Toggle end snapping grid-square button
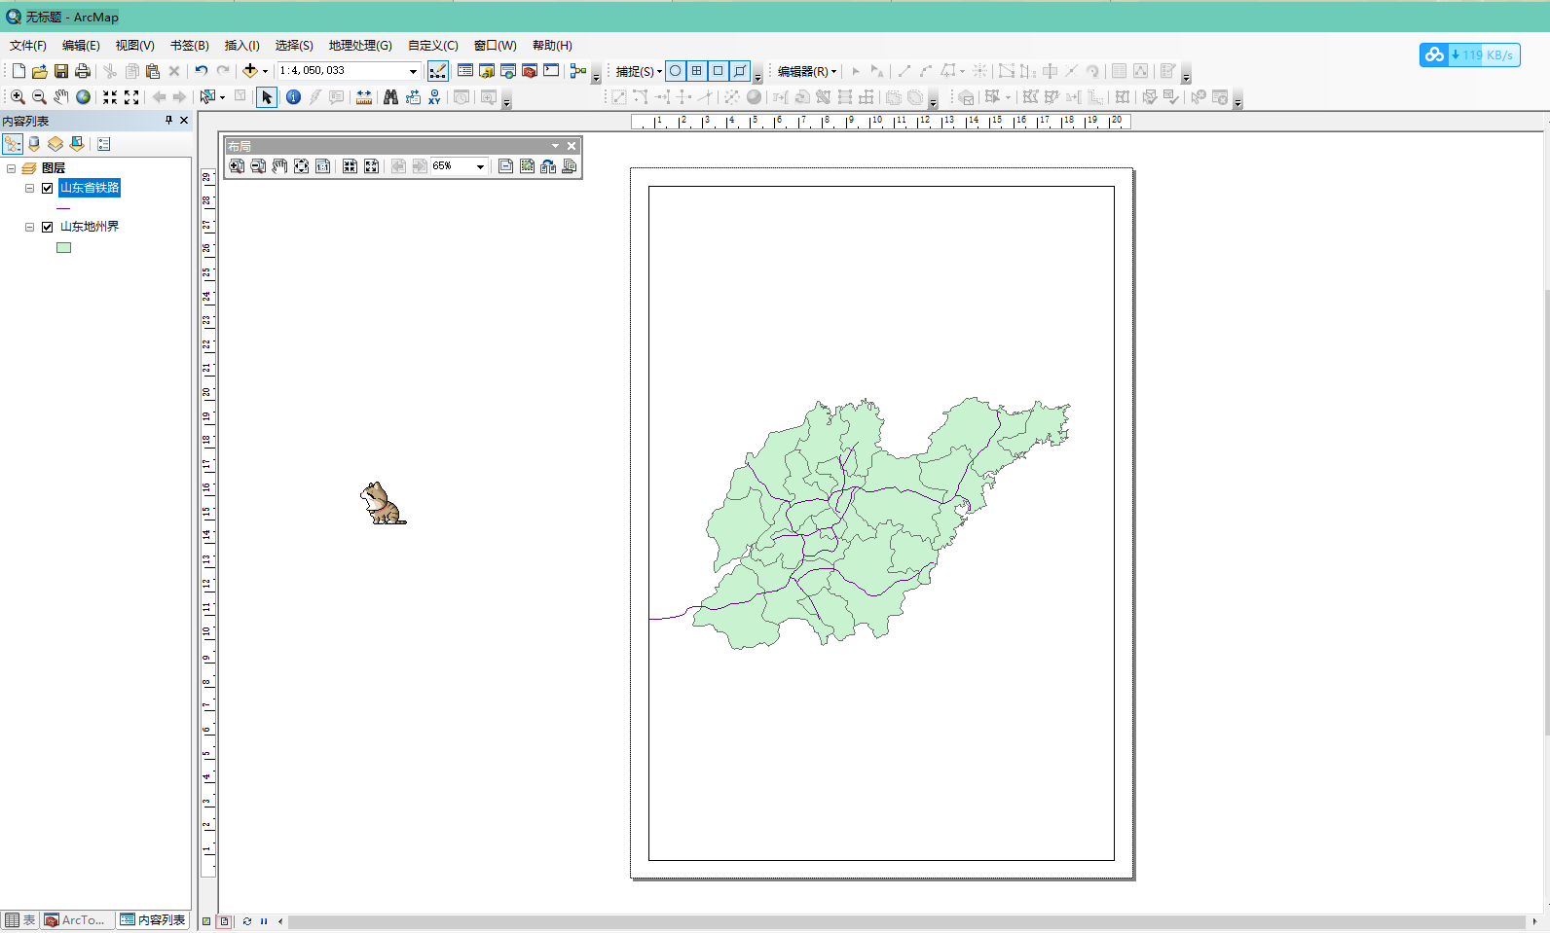 [697, 71]
